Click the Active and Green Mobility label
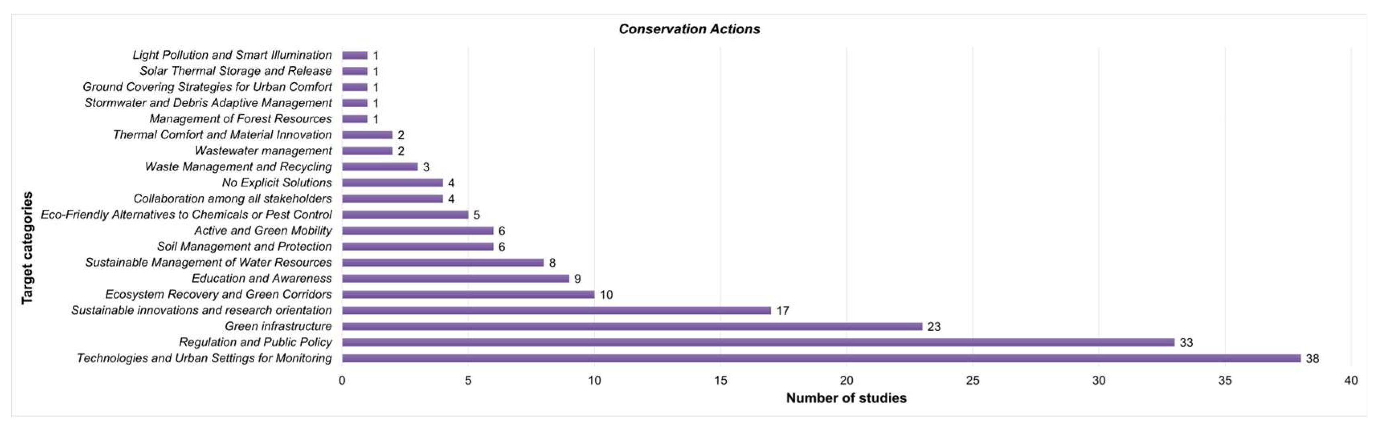Image resolution: width=1377 pixels, height=431 pixels. [x=263, y=231]
